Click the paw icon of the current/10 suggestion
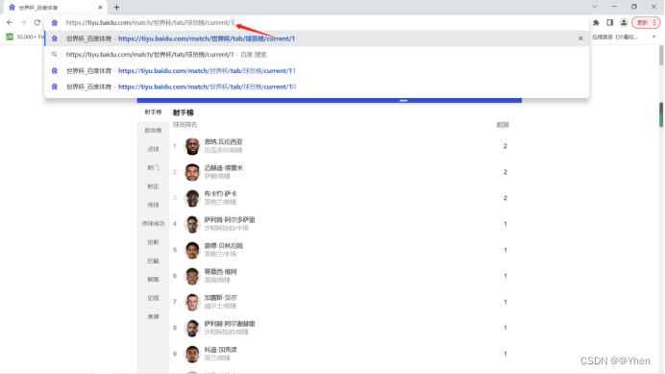This screenshot has height=374, width=665. pos(54,87)
